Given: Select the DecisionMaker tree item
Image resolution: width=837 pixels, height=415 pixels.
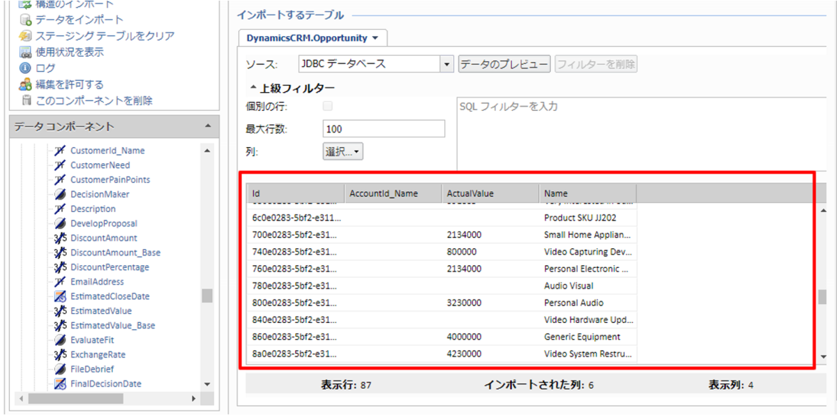Looking at the screenshot, I should point(100,195).
